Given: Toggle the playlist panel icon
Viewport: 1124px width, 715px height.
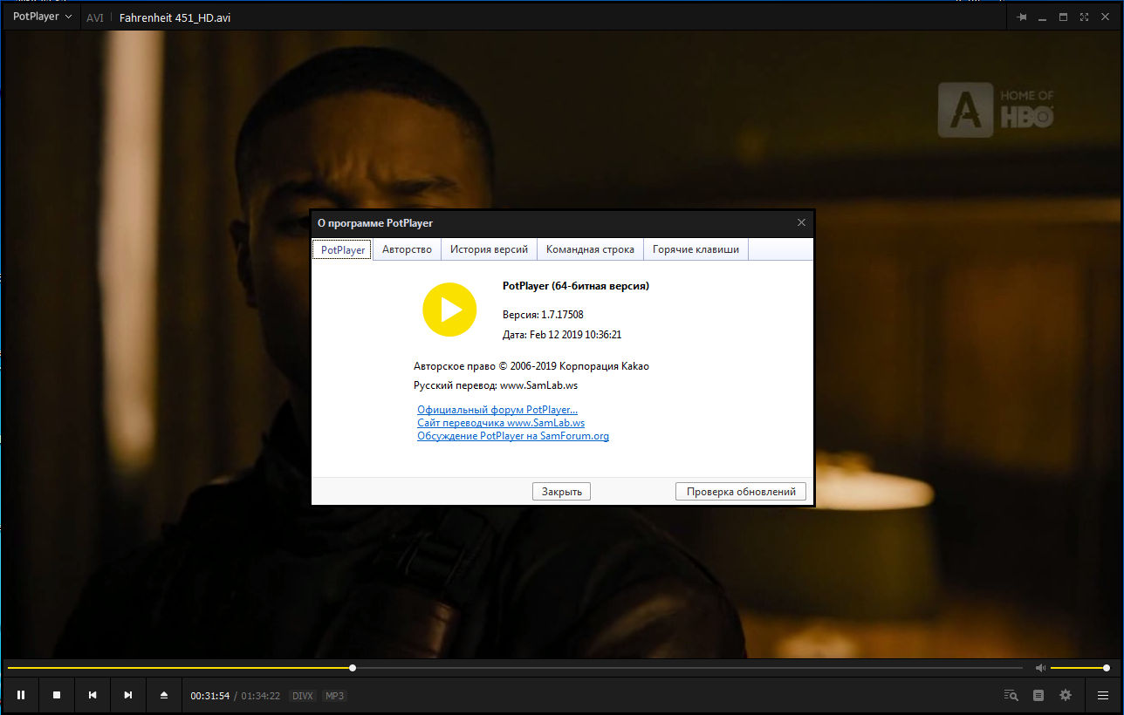Looking at the screenshot, I should point(1038,695).
